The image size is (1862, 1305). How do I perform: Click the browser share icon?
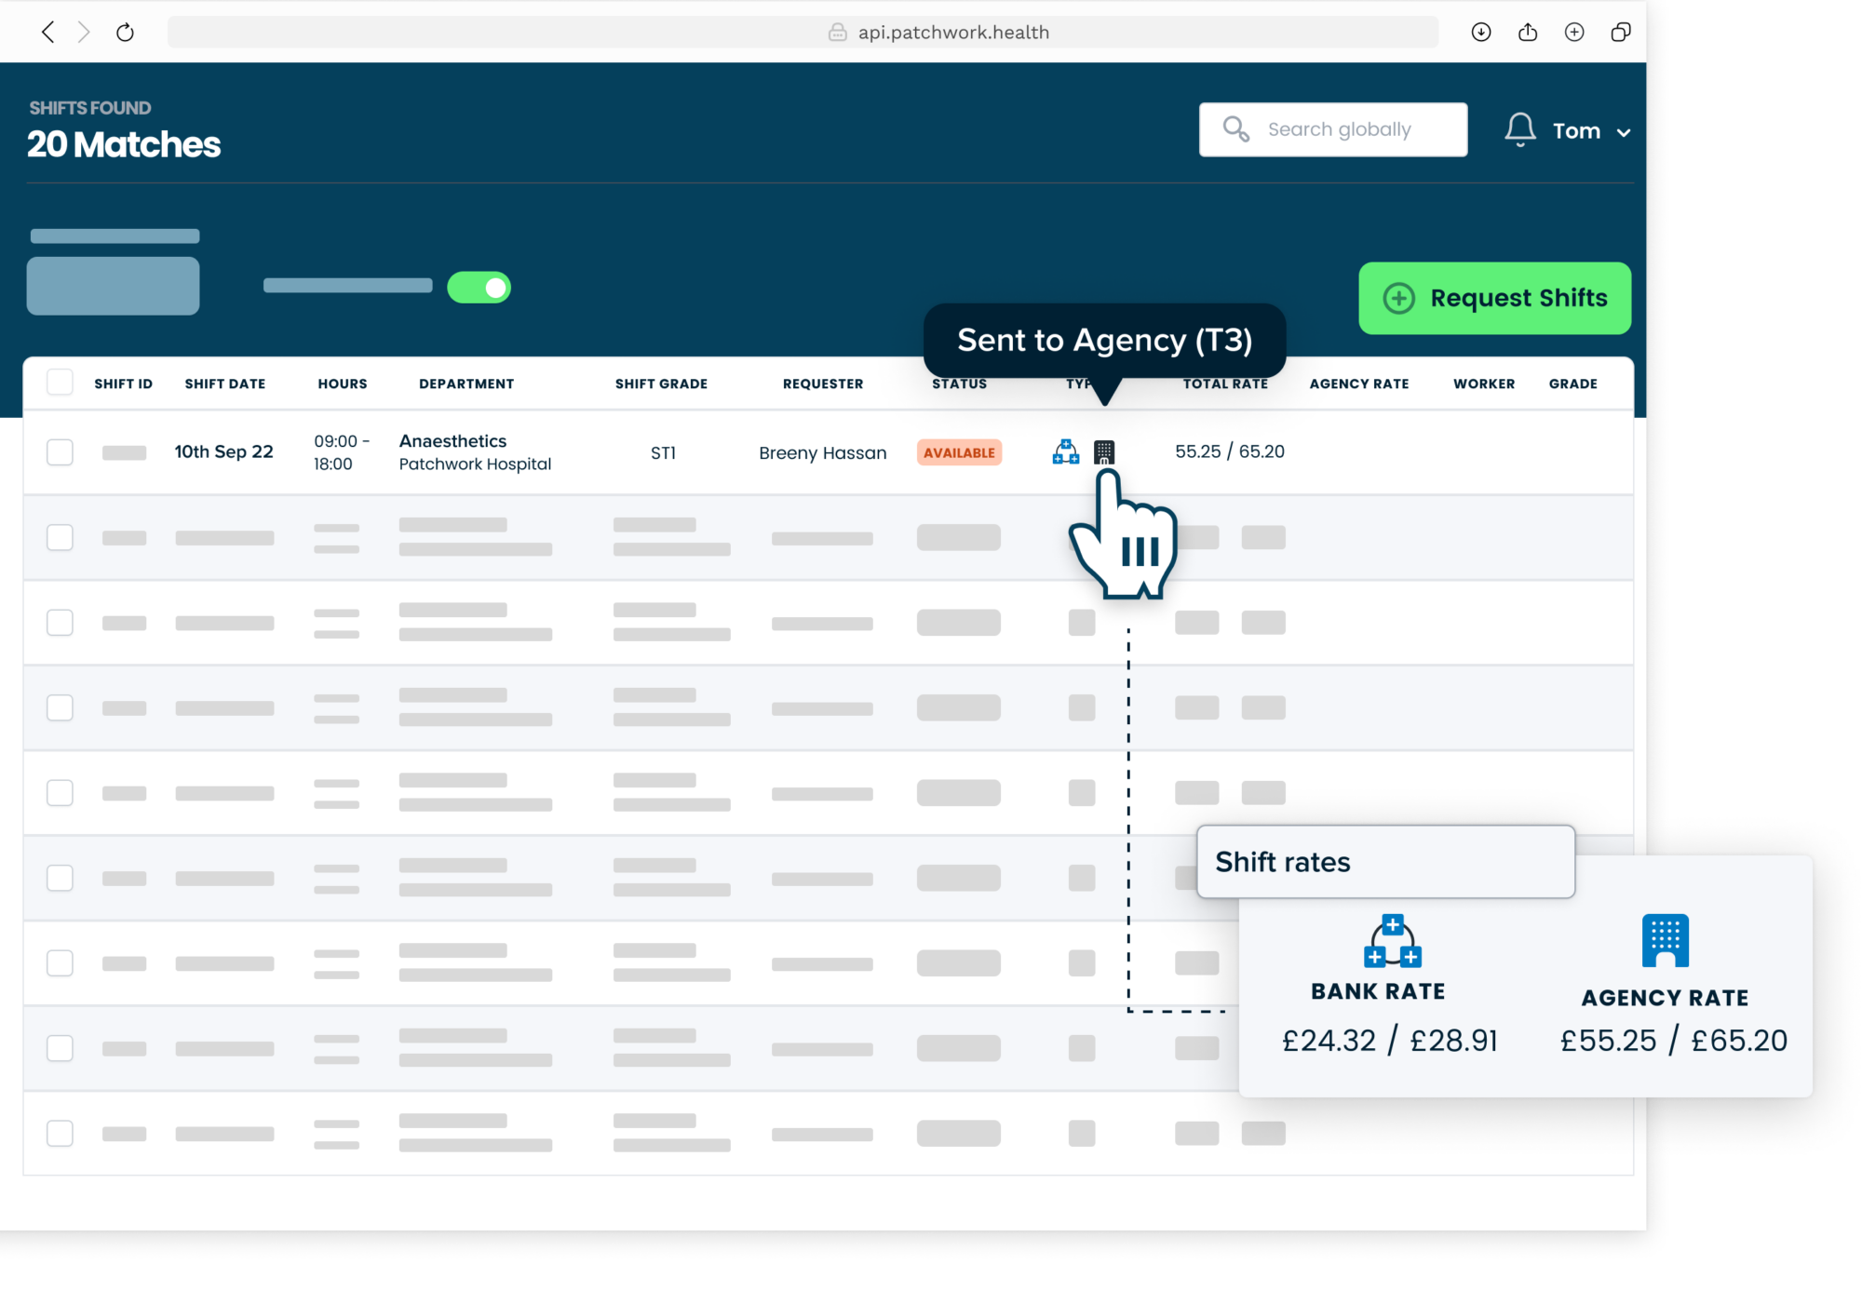pyautogui.click(x=1528, y=33)
